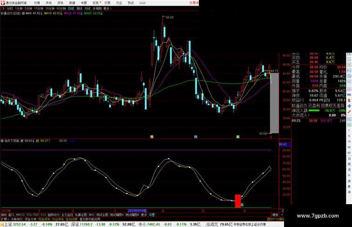The image size is (352, 227).
Task: Switch to 30分钟 chart period
Action: click(50, 8)
